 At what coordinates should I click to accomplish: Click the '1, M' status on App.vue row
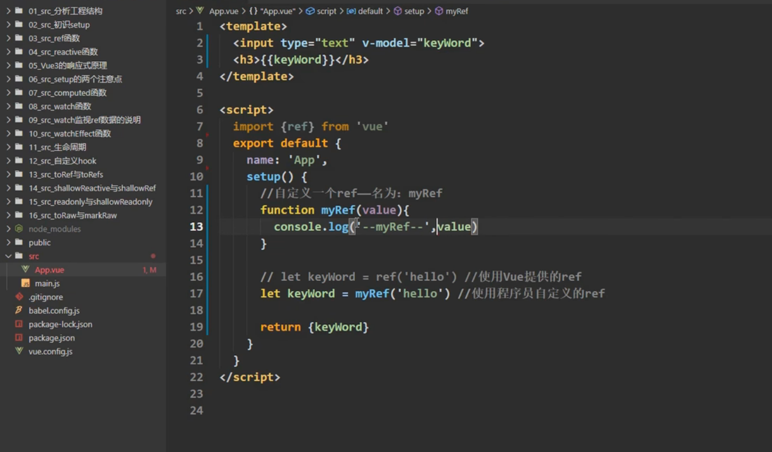click(149, 269)
